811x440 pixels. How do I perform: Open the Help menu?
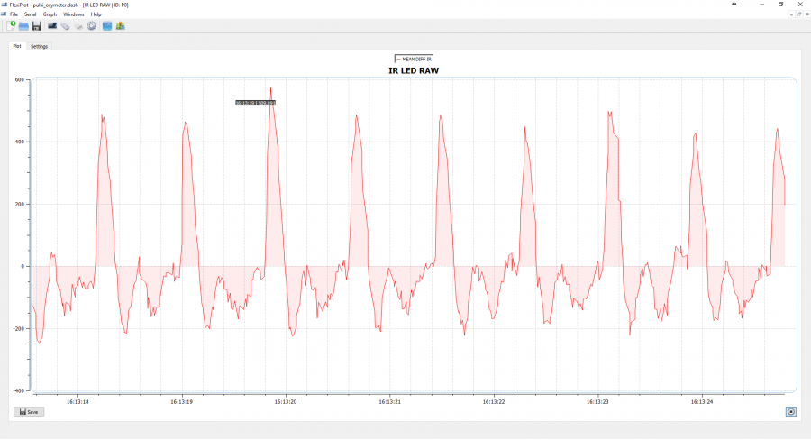(96, 14)
